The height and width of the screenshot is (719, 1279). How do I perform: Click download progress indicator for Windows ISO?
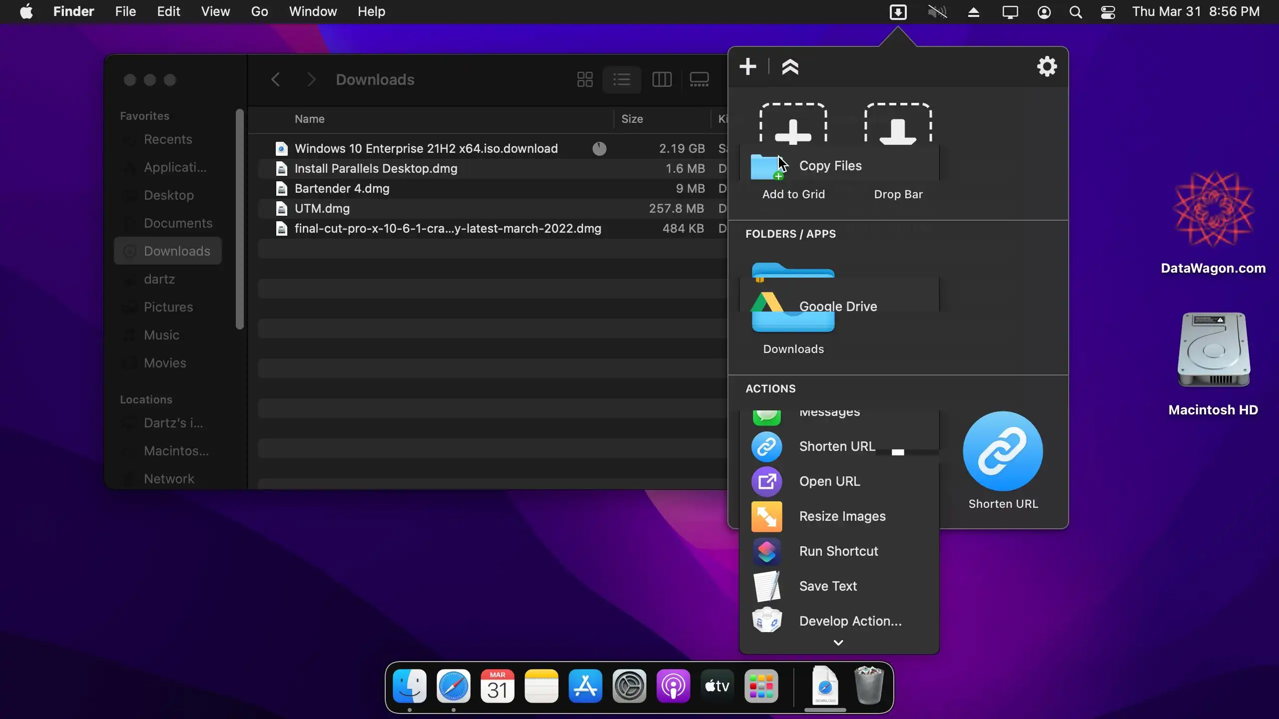tap(599, 148)
